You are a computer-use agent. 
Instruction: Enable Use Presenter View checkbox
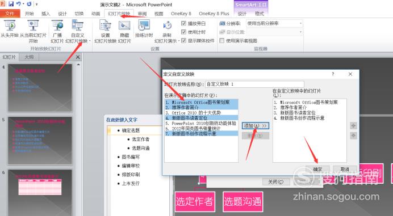coord(221,41)
